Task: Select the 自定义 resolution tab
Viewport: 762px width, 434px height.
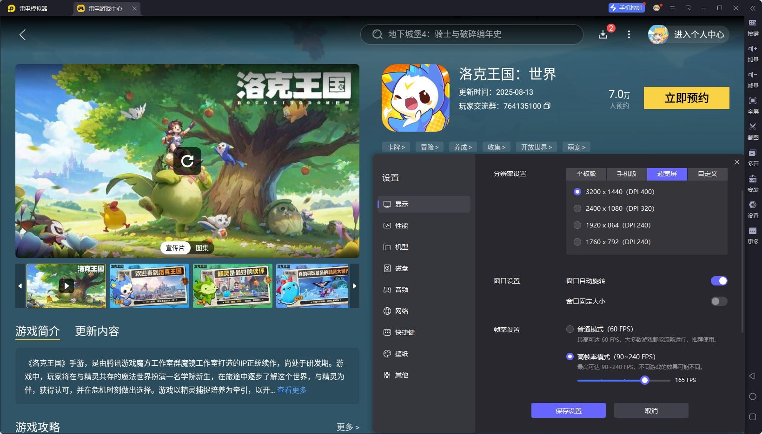Action: click(707, 174)
